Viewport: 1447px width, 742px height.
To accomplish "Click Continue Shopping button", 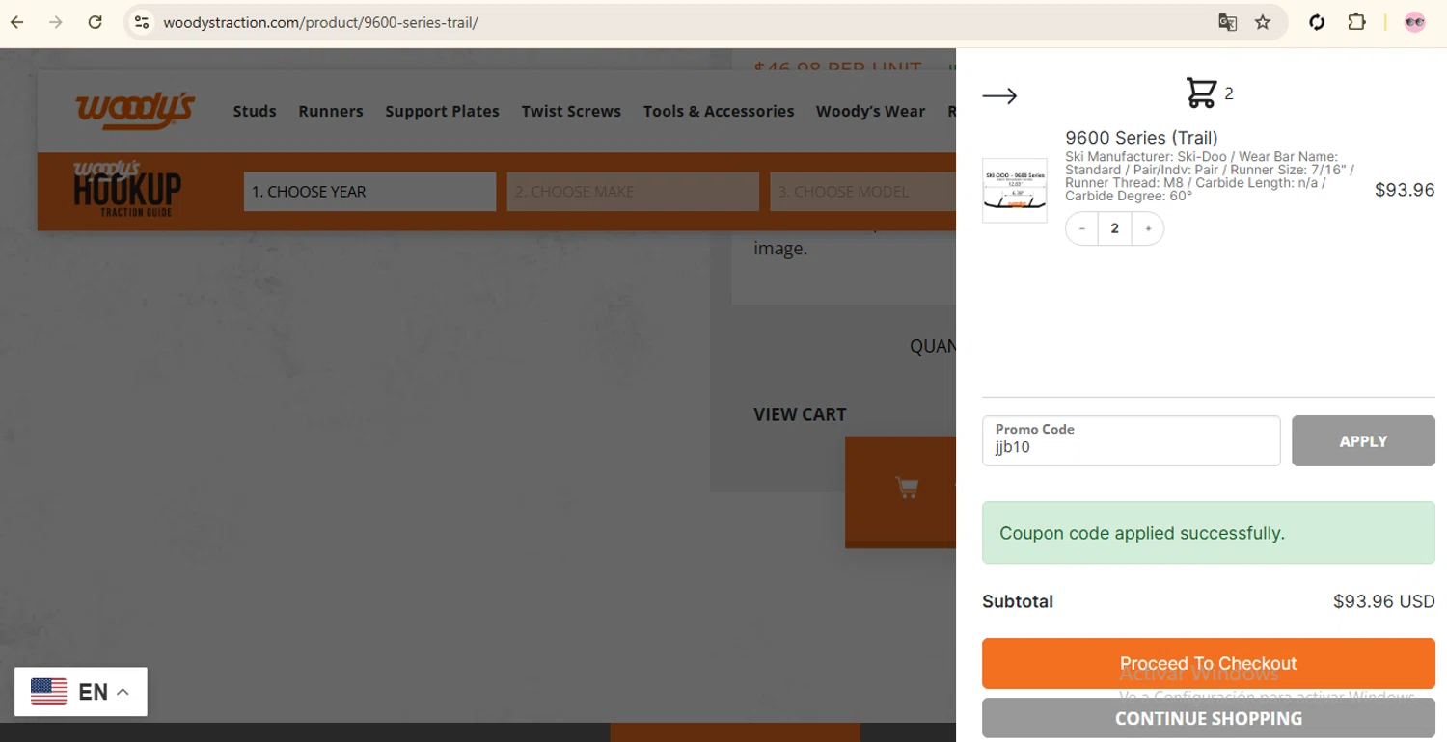I will pos(1208,718).
